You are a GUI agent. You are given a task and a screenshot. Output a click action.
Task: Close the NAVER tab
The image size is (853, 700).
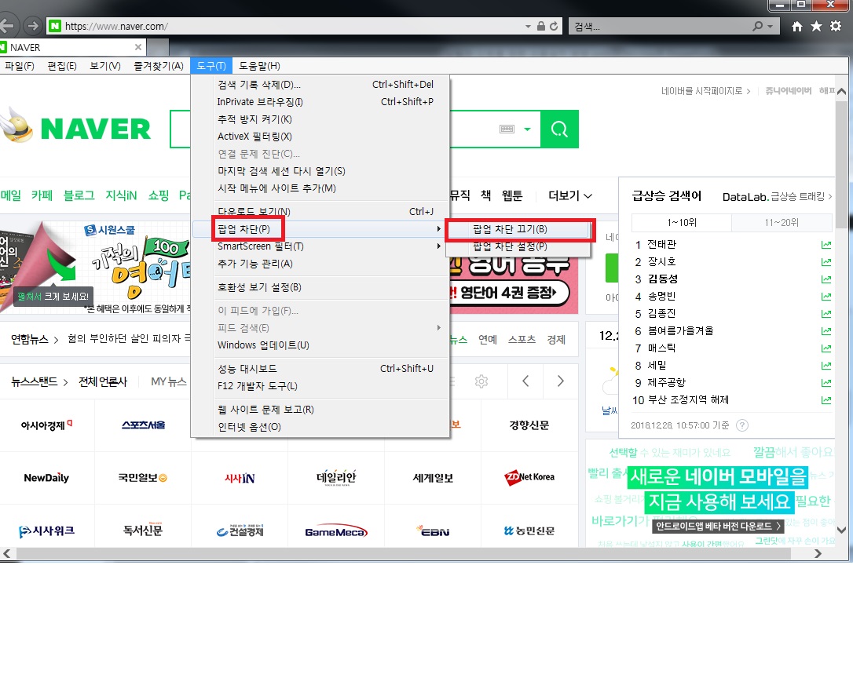[x=138, y=47]
